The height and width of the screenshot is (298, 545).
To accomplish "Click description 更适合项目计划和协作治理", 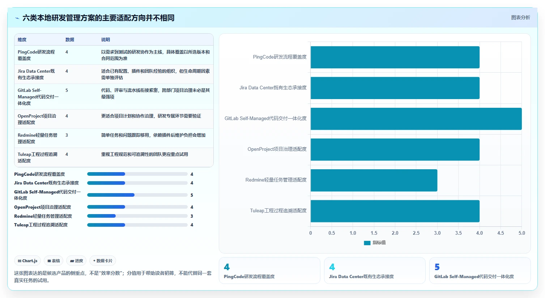I will coord(151,116).
